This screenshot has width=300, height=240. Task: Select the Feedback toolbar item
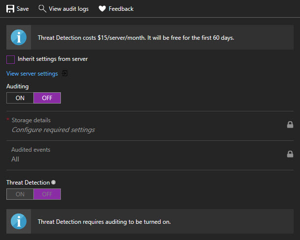pos(121,9)
